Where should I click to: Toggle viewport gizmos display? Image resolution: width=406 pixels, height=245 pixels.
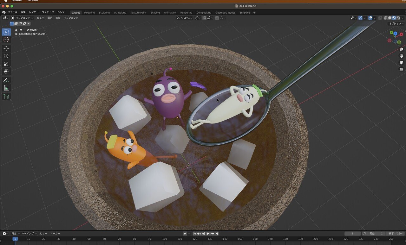pyautogui.click(x=361, y=18)
